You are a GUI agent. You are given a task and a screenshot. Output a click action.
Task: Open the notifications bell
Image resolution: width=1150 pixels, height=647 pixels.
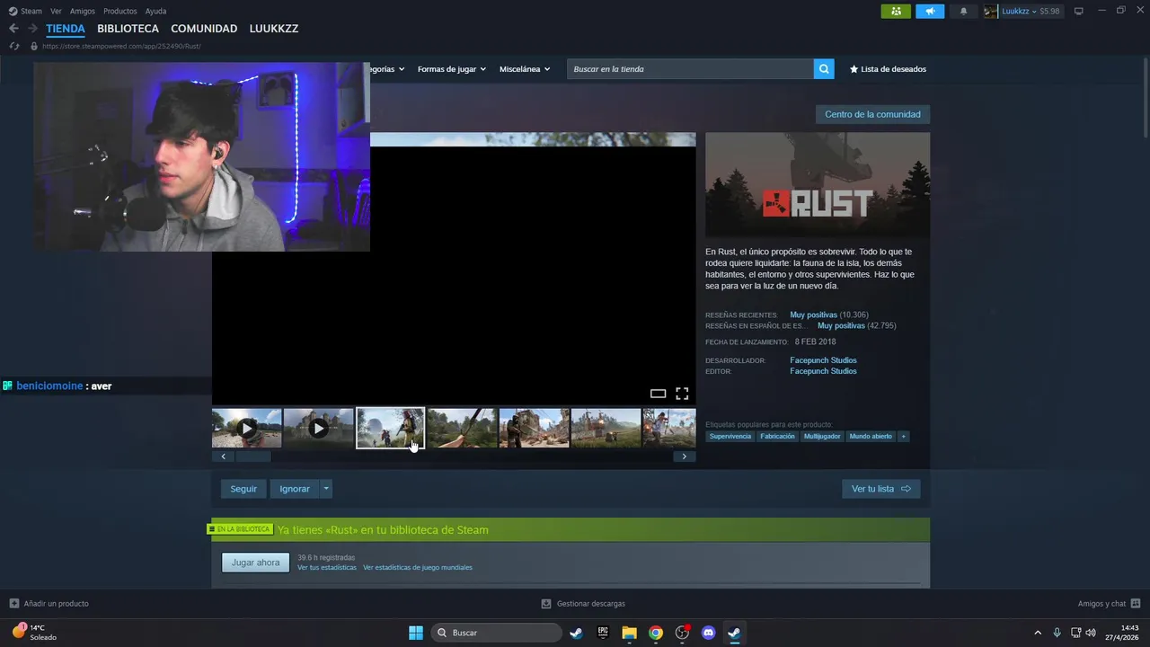coord(964,11)
